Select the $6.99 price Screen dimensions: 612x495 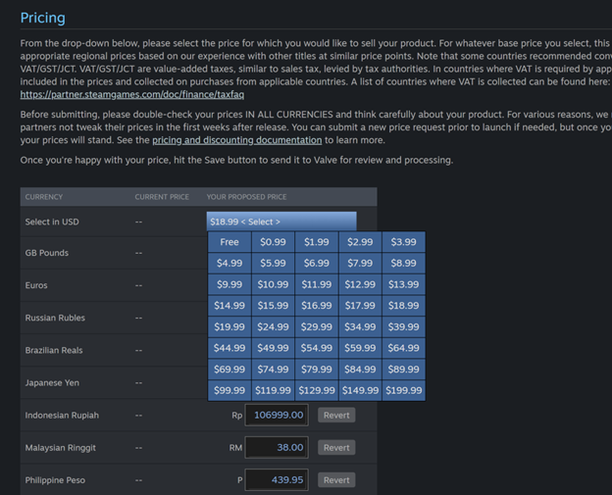317,263
